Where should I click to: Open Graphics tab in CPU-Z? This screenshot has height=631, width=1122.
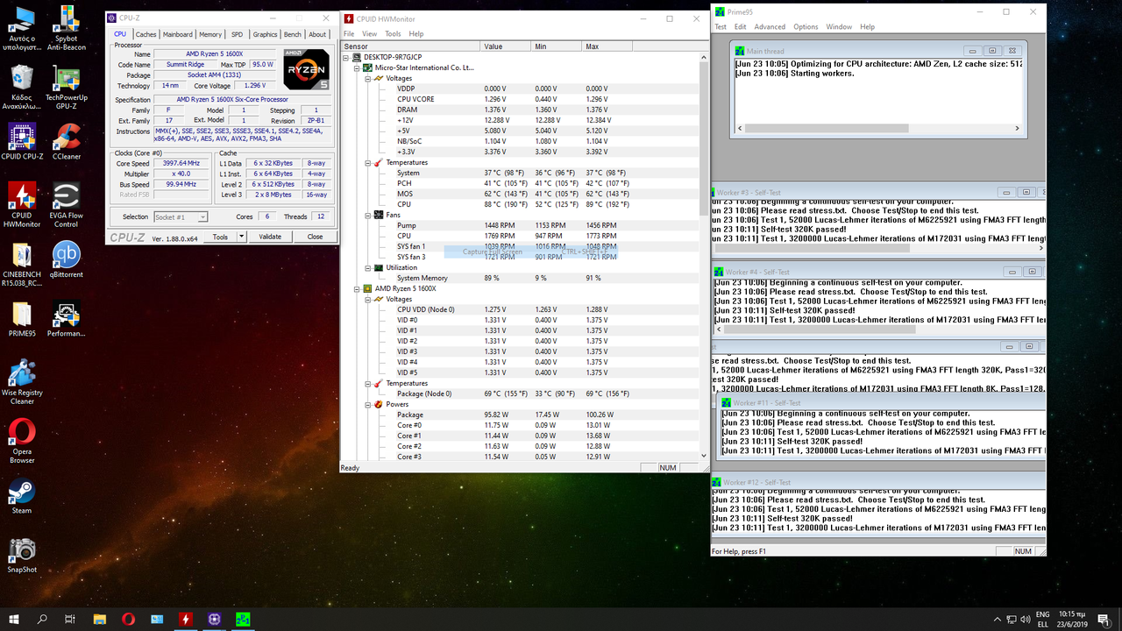pyautogui.click(x=265, y=34)
